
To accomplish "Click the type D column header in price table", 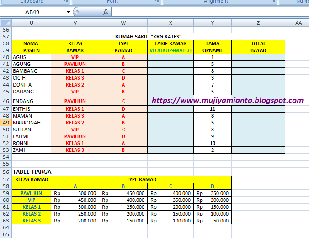I will (x=213, y=186).
